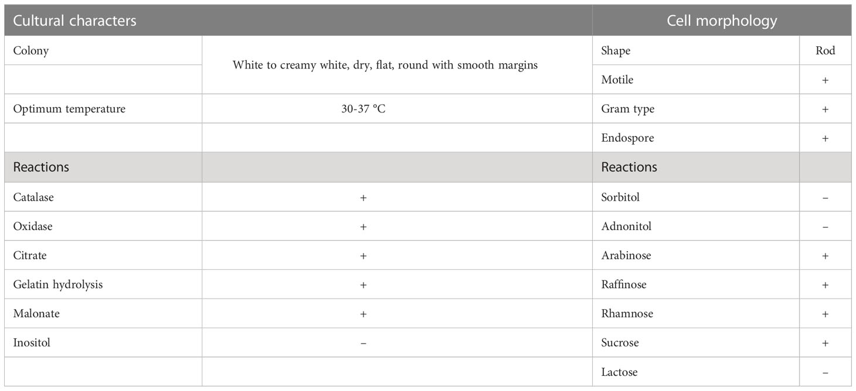Select the Optimum temperature label
Screen dimensions: 856x391
69,109
